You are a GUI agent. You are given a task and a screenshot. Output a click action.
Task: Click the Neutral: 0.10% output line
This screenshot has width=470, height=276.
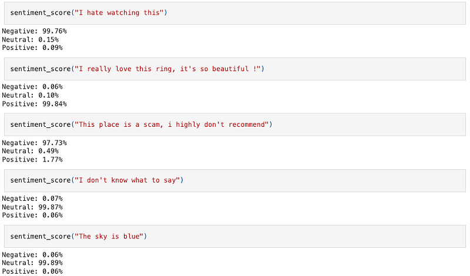(x=31, y=95)
